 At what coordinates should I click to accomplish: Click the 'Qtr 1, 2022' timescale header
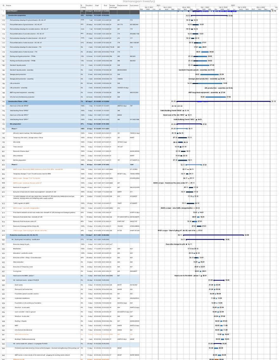pyautogui.click(x=205, y=7)
